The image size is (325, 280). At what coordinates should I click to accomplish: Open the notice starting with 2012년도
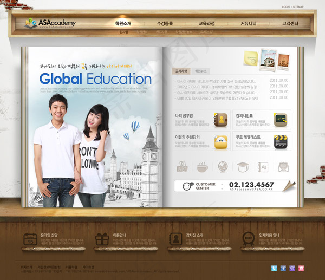coord(217,87)
